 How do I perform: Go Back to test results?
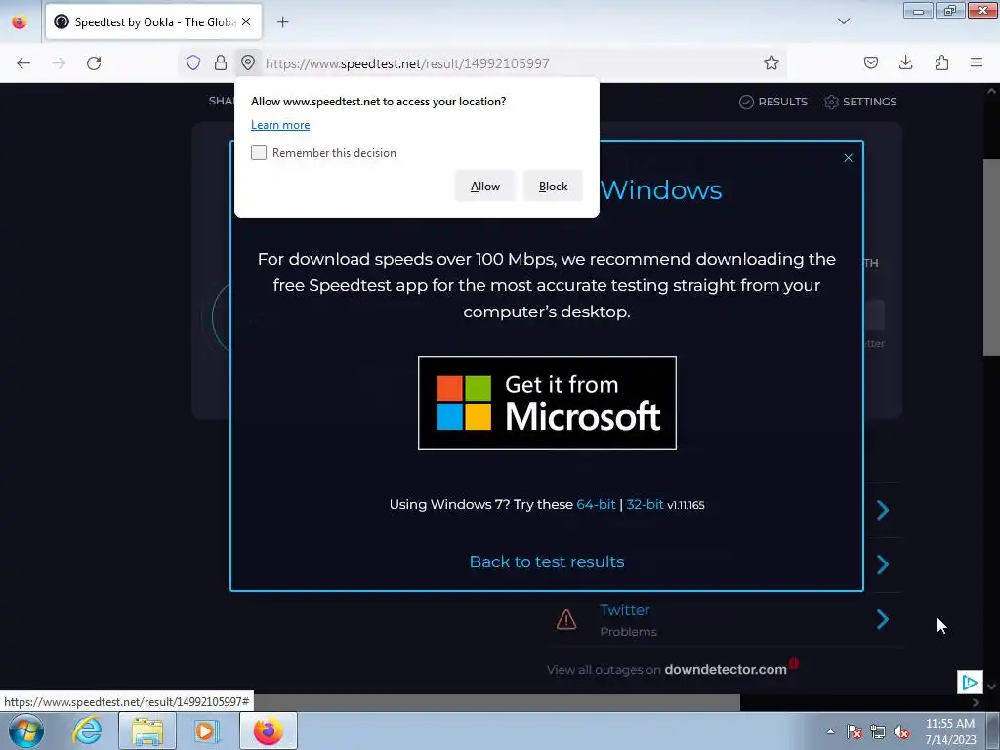[547, 562]
